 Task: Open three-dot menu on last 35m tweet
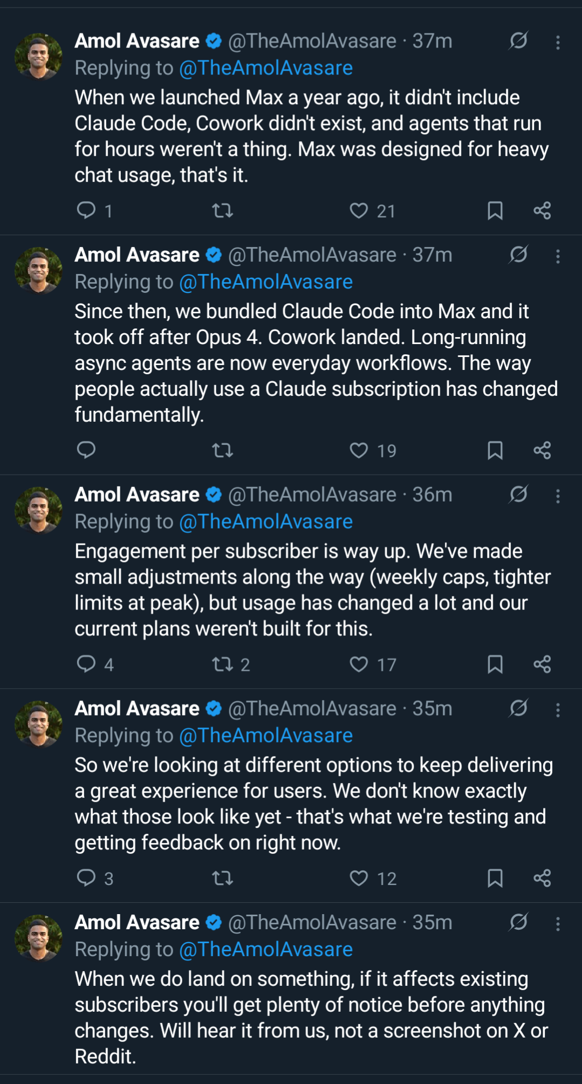tap(558, 923)
